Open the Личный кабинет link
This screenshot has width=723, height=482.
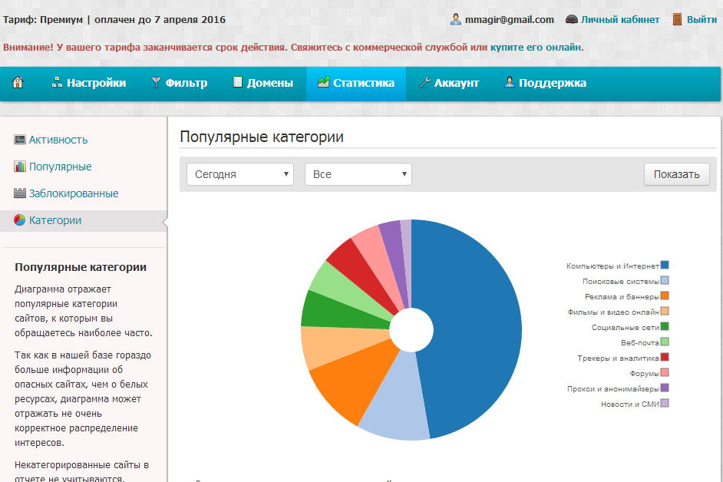click(619, 20)
